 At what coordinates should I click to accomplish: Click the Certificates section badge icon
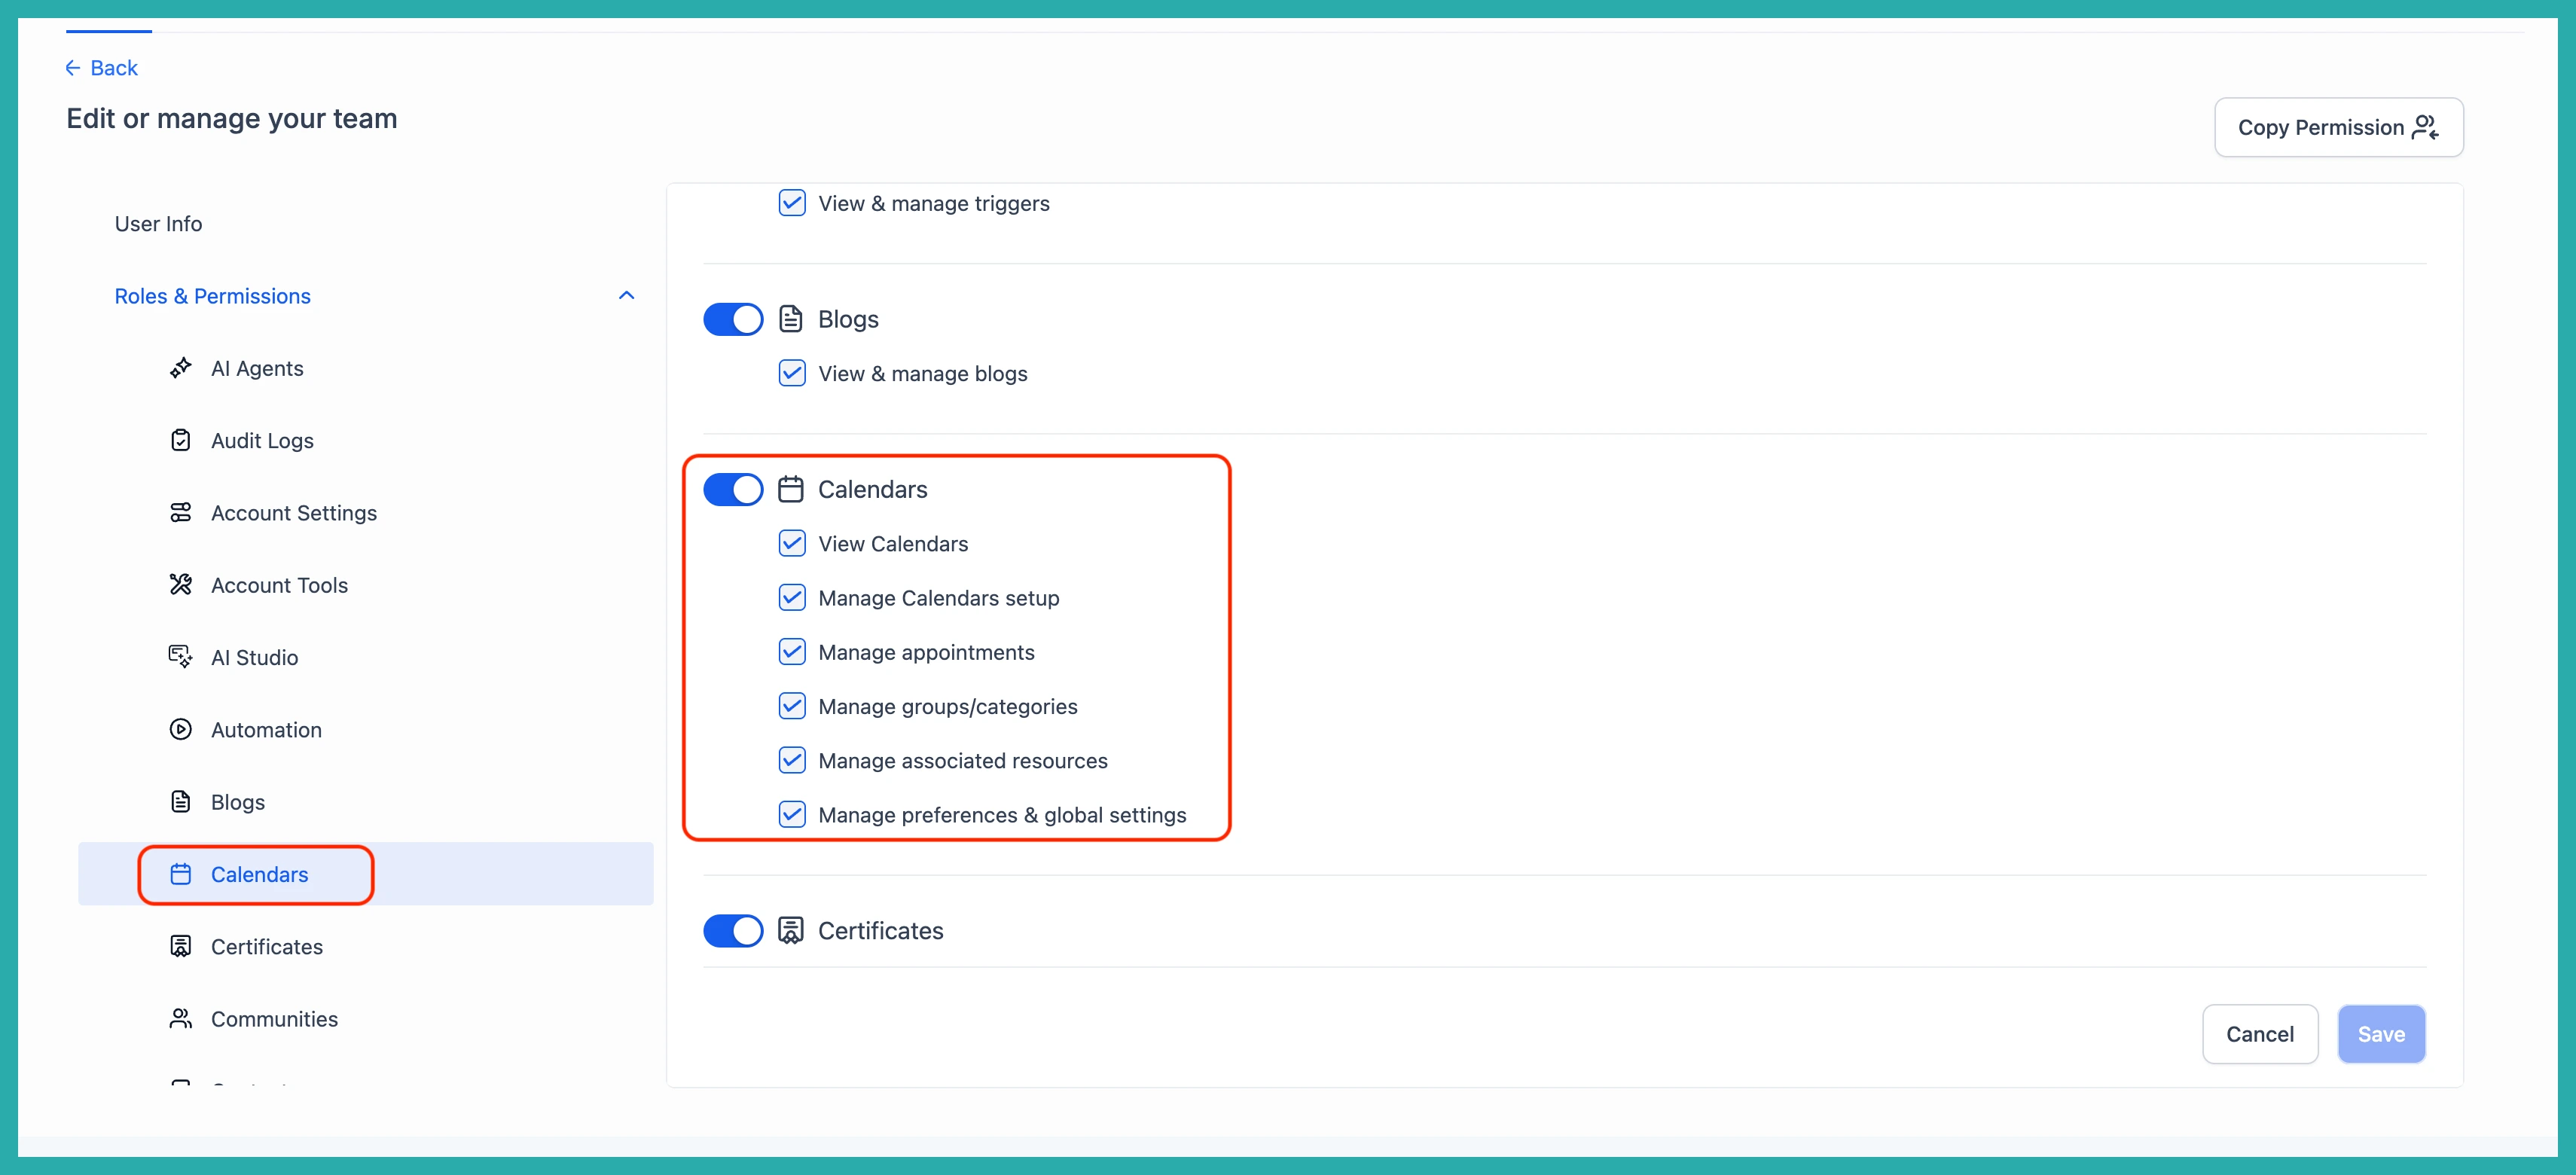pos(790,931)
